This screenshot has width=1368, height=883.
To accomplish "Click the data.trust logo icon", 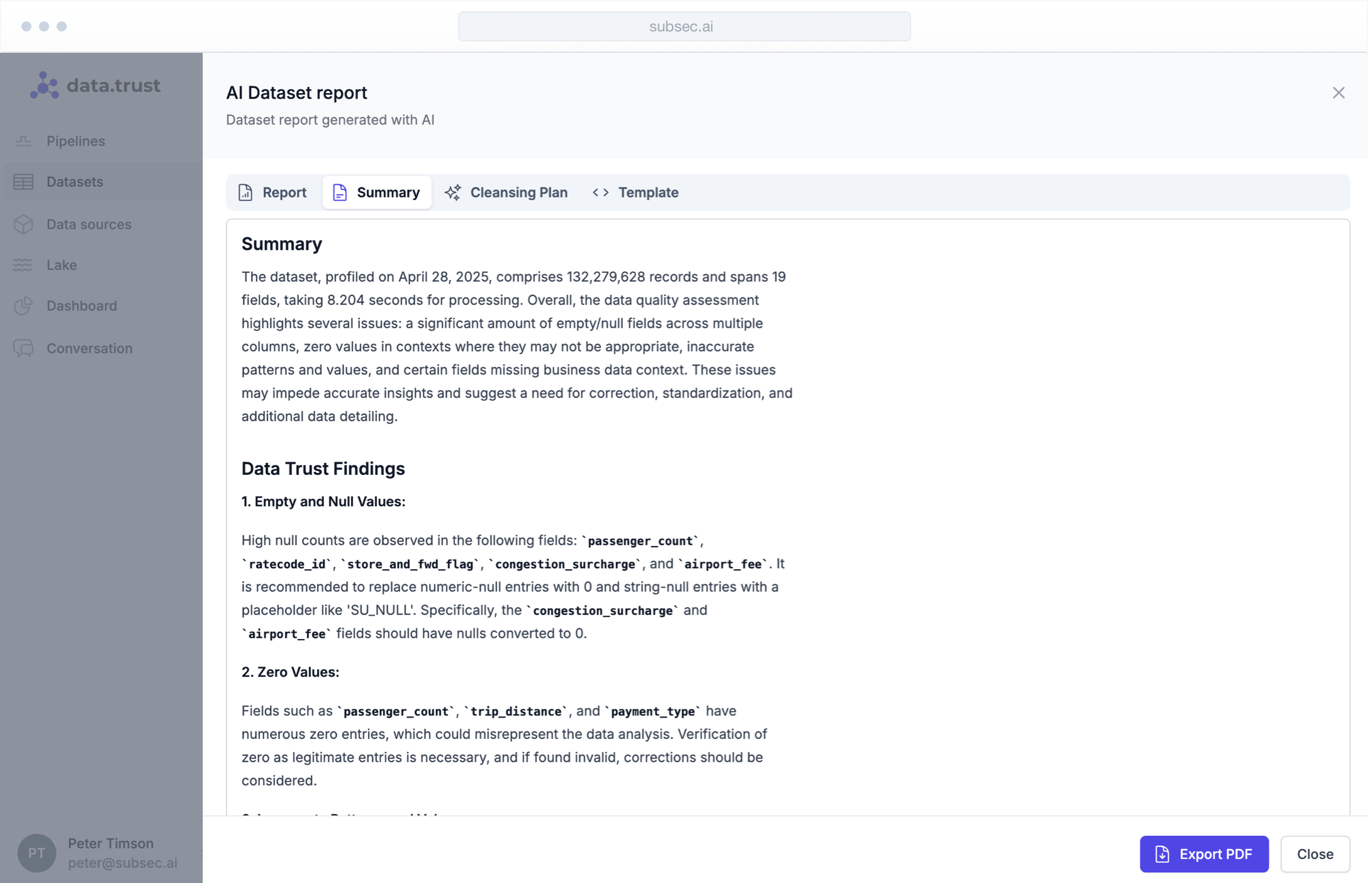I will (44, 86).
